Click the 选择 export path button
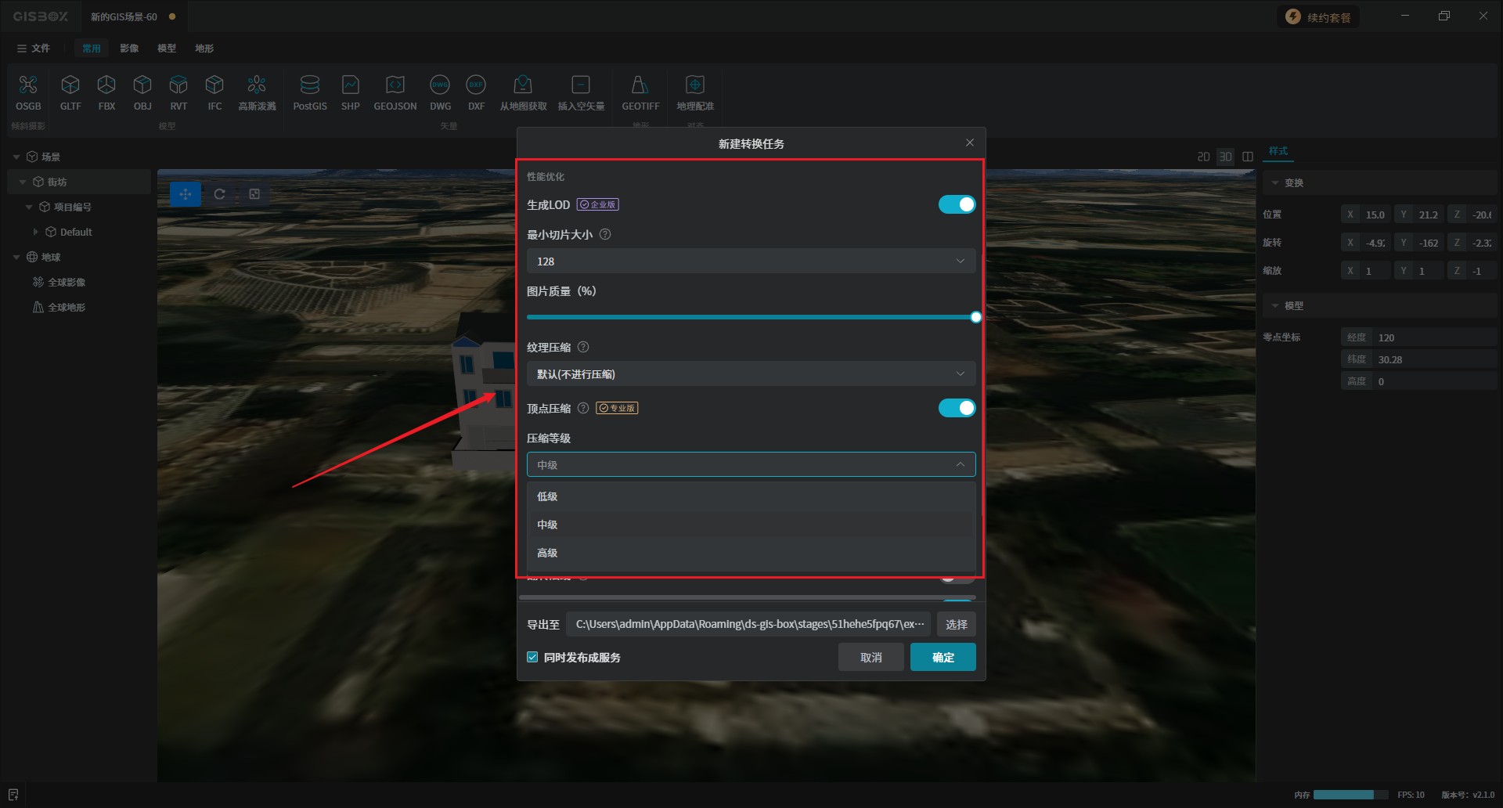The height and width of the screenshot is (808, 1503). 956,625
